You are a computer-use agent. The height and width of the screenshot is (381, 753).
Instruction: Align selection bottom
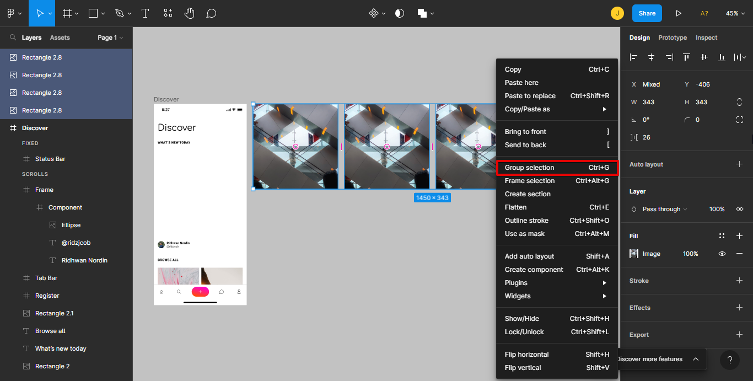(x=722, y=57)
